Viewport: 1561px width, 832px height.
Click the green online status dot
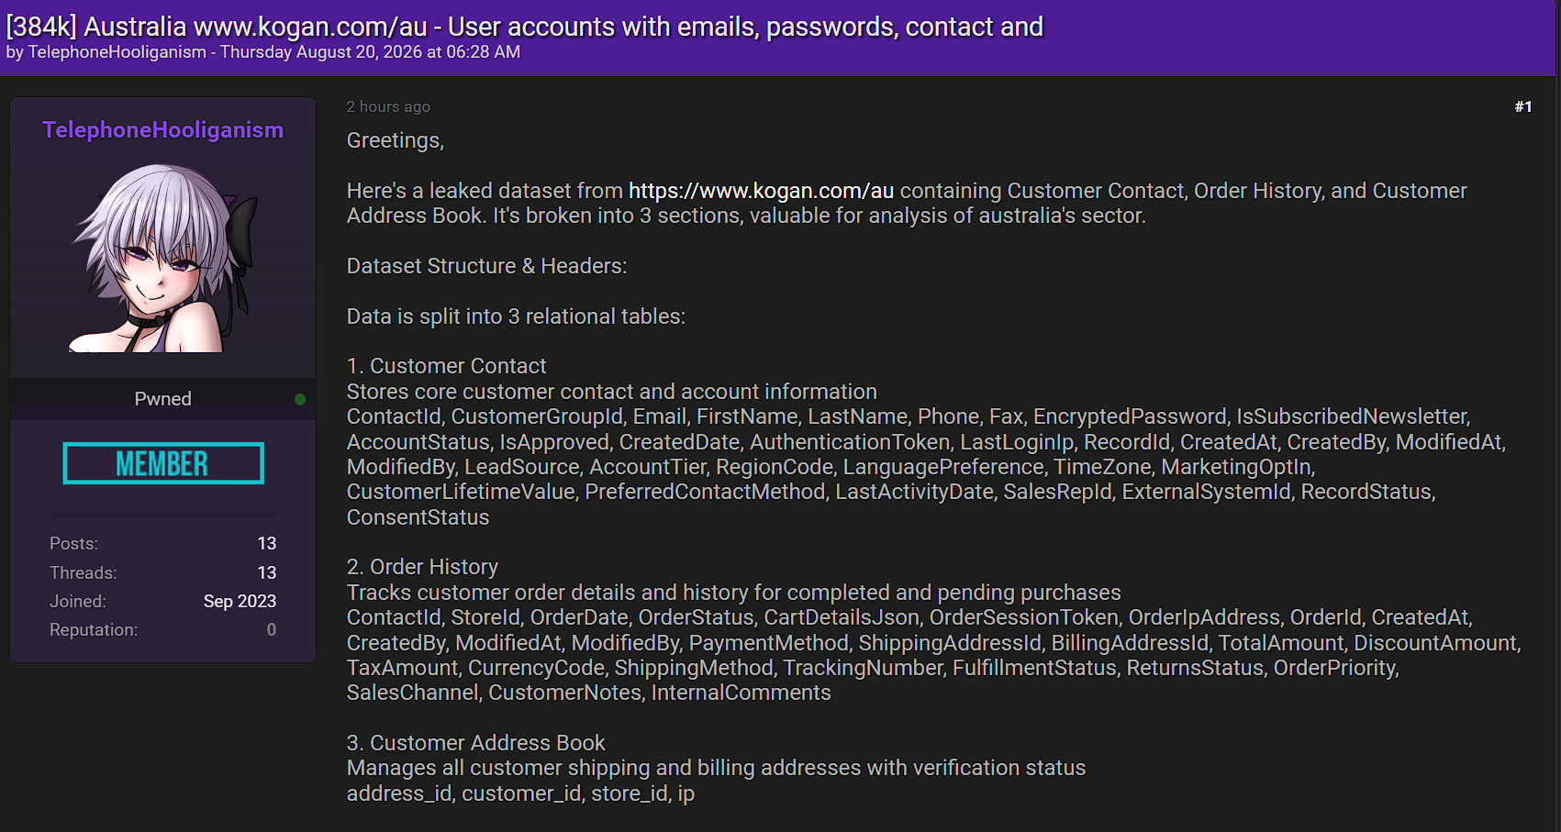coord(300,399)
